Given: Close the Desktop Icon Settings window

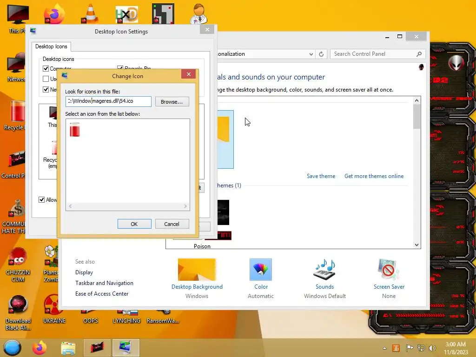Looking at the screenshot, I should tap(207, 29).
